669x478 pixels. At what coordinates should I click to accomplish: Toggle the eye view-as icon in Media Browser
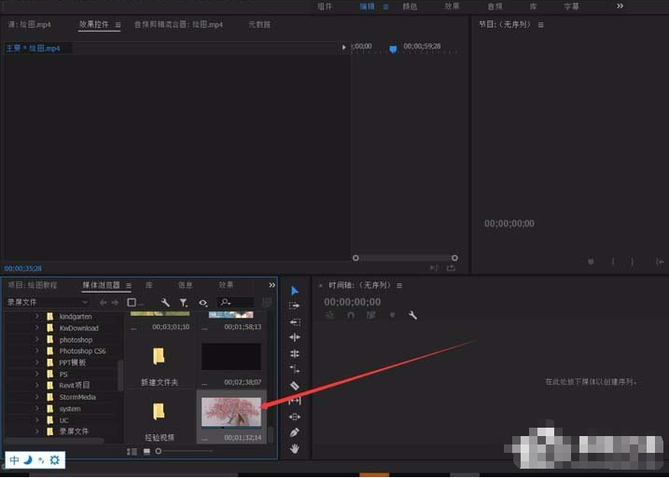click(x=203, y=303)
